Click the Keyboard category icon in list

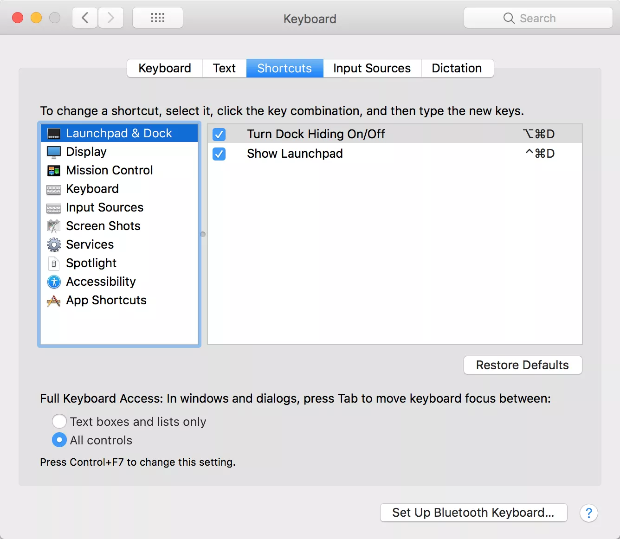point(54,190)
